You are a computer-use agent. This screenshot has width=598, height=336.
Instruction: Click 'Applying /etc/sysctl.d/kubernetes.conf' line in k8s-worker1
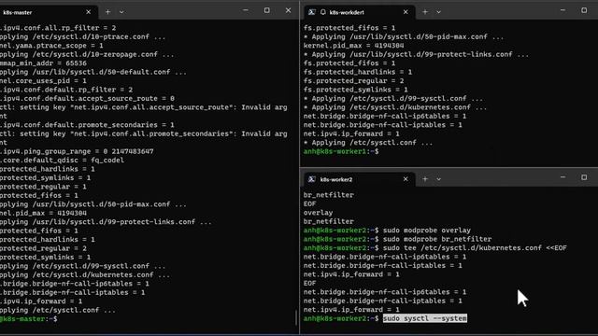pyautogui.click(x=395, y=107)
